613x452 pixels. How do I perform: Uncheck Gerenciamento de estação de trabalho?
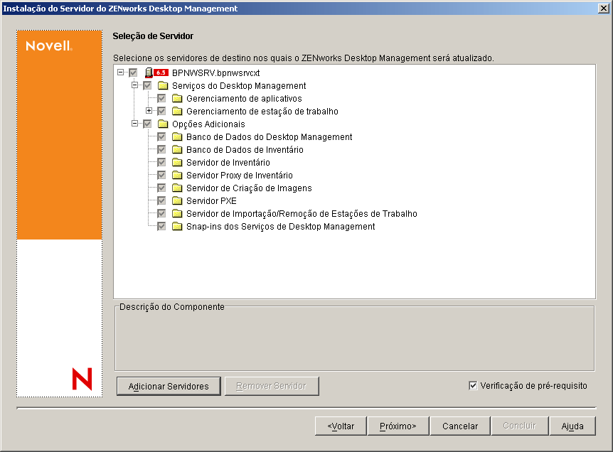click(161, 111)
